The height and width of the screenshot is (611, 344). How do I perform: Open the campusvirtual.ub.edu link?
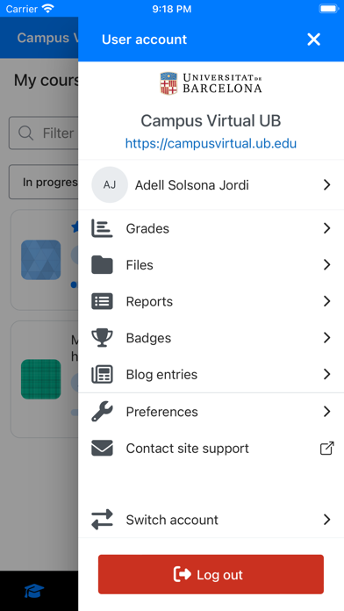(211, 143)
